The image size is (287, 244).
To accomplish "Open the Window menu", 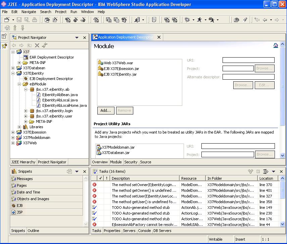I will 87,12.
